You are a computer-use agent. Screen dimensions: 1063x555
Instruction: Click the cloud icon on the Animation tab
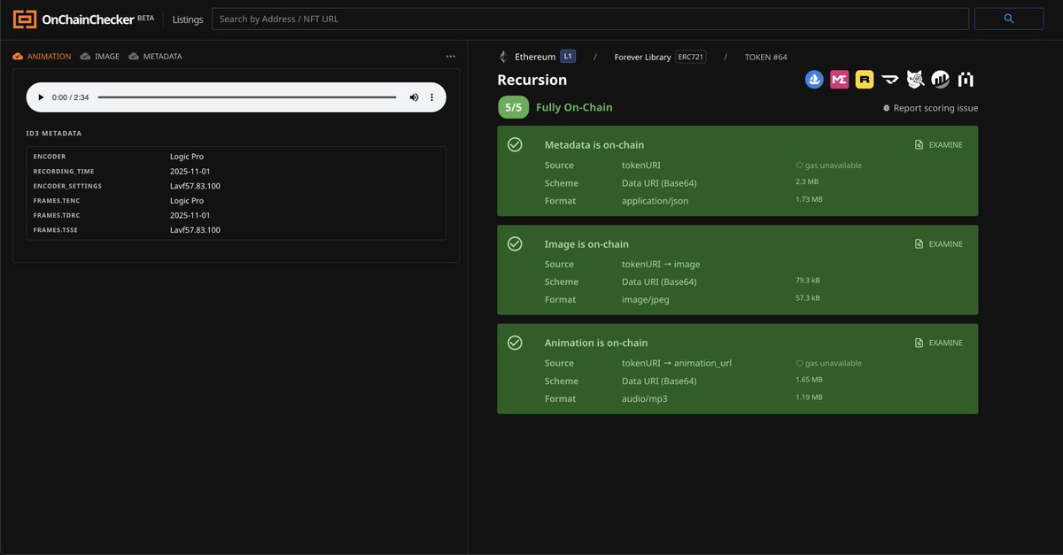point(19,57)
